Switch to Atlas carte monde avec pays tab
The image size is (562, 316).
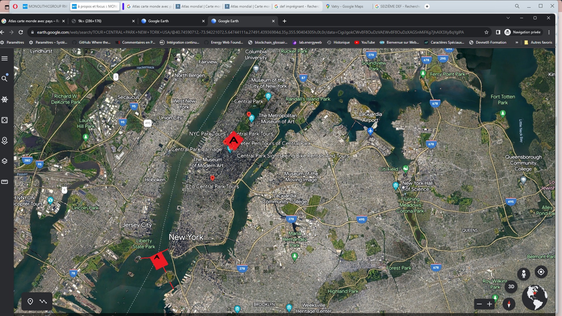tap(34, 21)
